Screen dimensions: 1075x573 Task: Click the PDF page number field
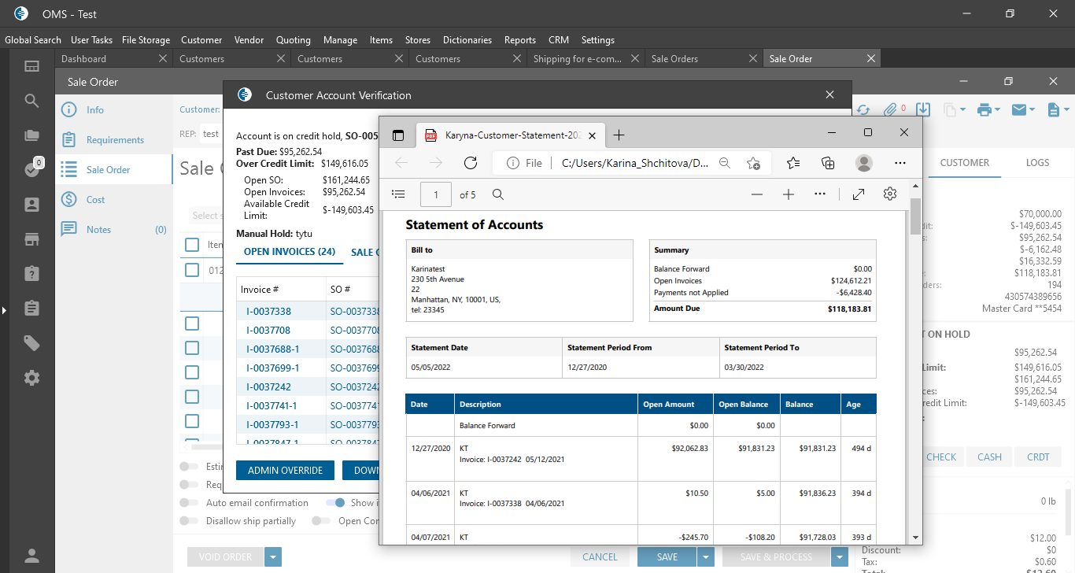[436, 194]
